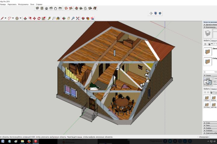Activate the Orbit camera tool
Viewport: 217px width, 144px height.
click(64, 18)
